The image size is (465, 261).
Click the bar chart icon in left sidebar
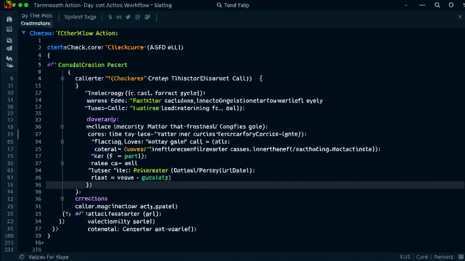9,48
